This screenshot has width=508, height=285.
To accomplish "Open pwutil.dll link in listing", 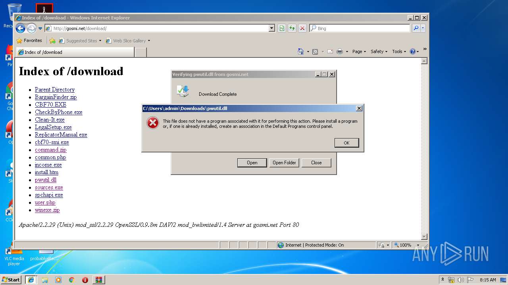I will point(46,180).
